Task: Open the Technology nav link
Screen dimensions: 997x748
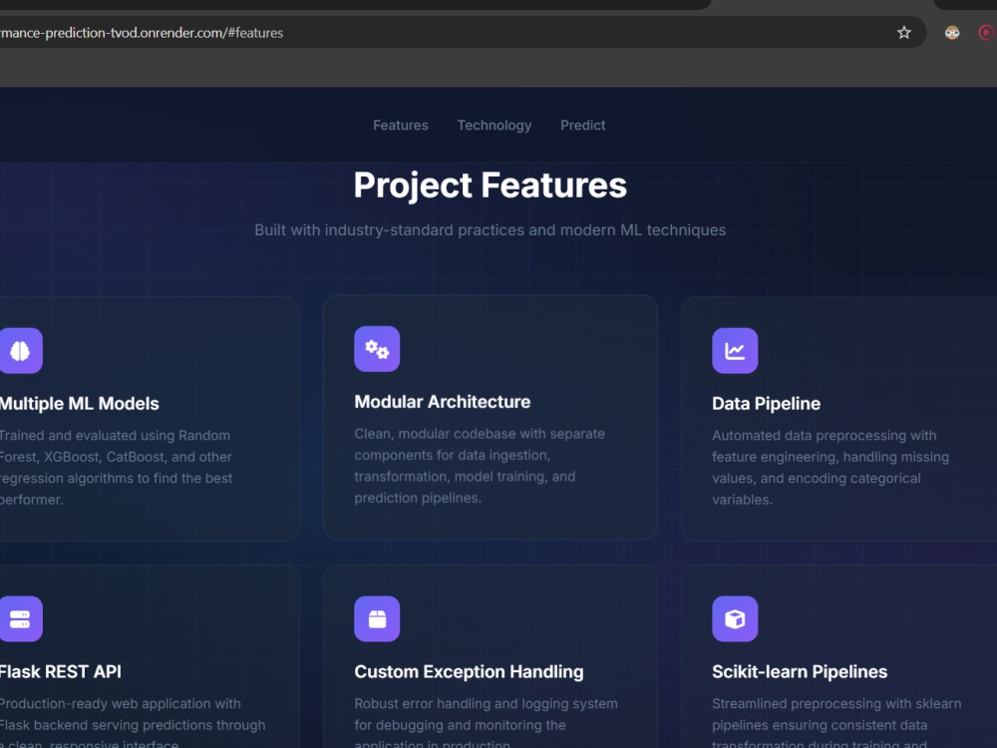Action: 495,126
